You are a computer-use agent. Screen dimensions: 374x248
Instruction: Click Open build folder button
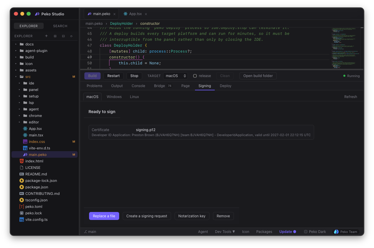[x=258, y=76]
